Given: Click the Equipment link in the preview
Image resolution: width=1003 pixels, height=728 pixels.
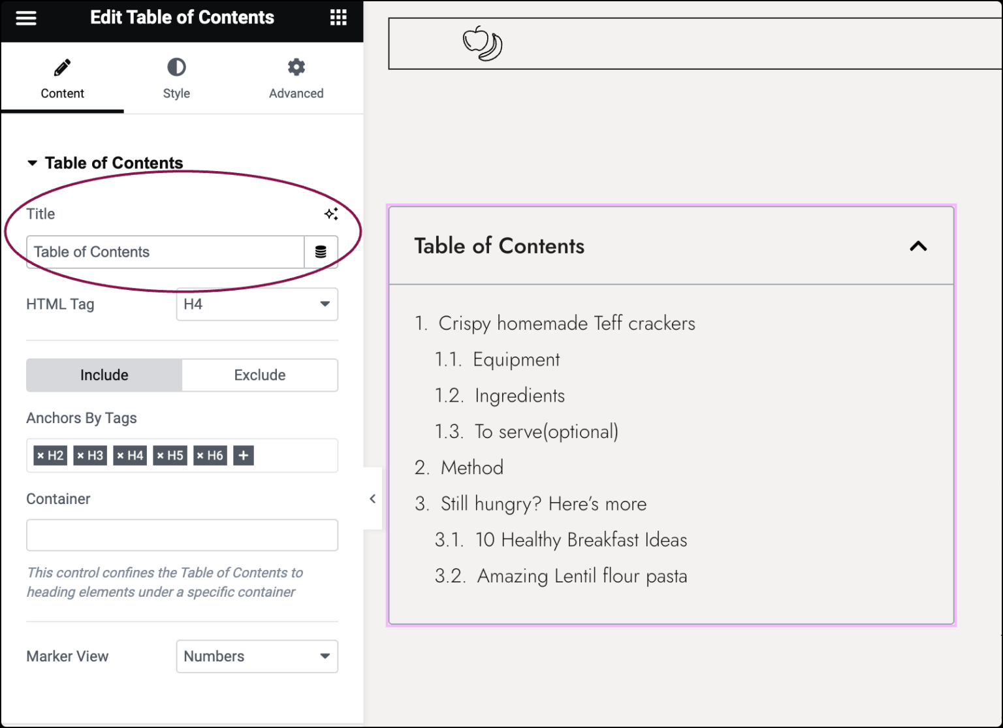Looking at the screenshot, I should 517,359.
